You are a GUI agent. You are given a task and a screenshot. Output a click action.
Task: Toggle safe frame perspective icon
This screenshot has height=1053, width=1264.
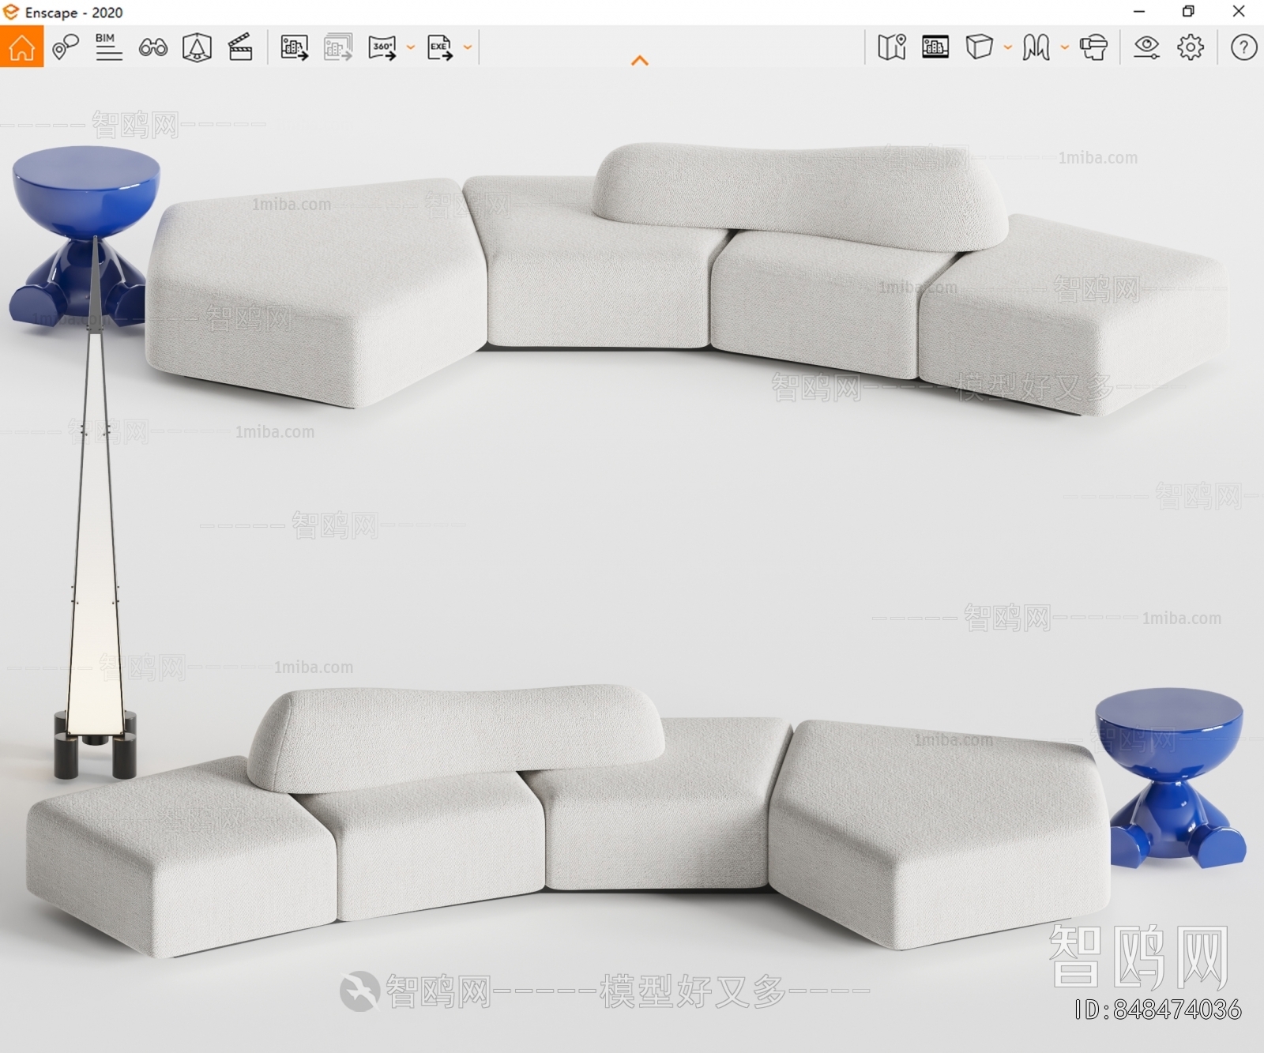(x=197, y=47)
